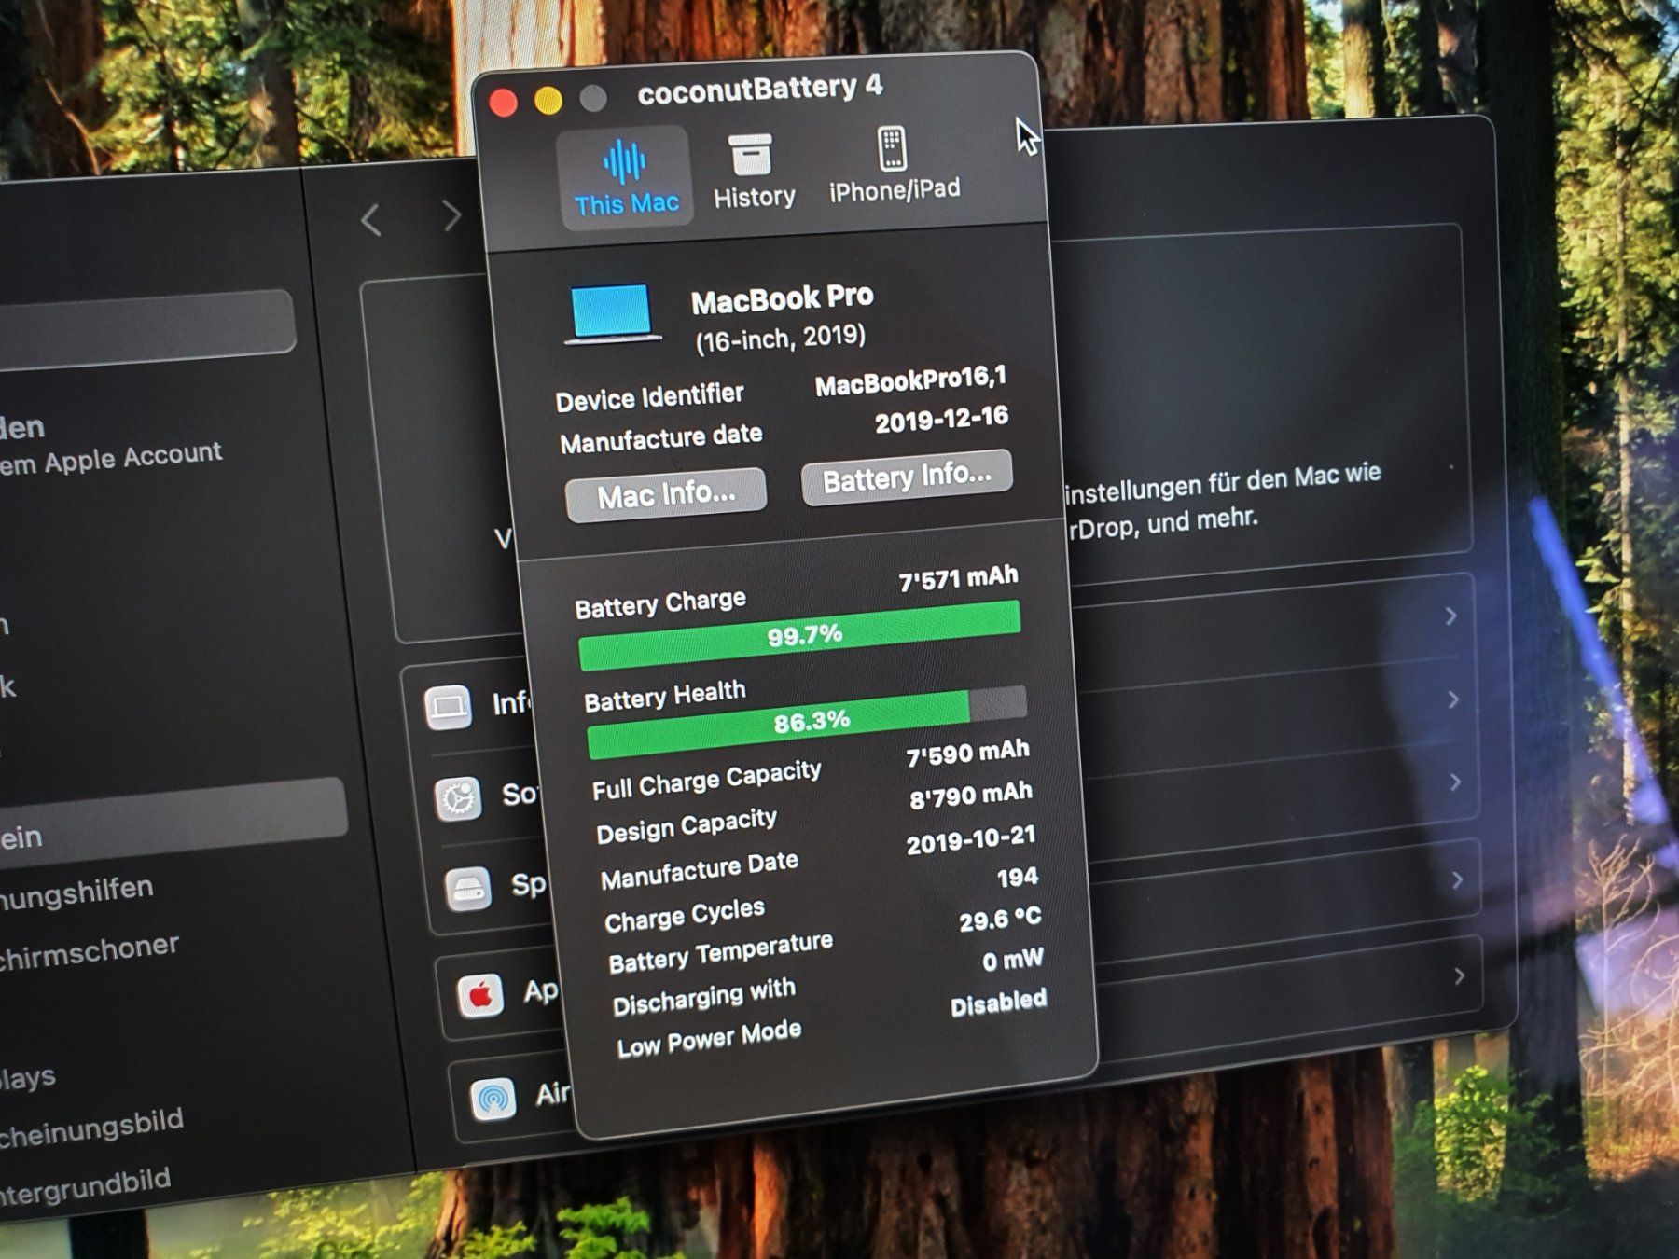Select the '...lays' sidebar item
1679x1259 pixels.
28,1078
